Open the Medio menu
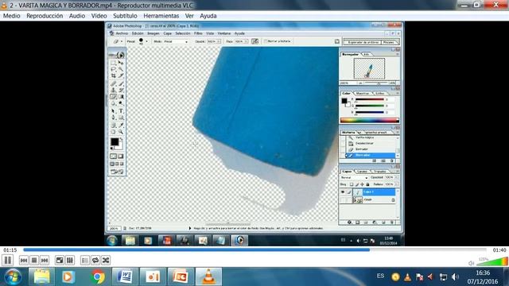Image resolution: width=509 pixels, height=286 pixels. coord(12,16)
